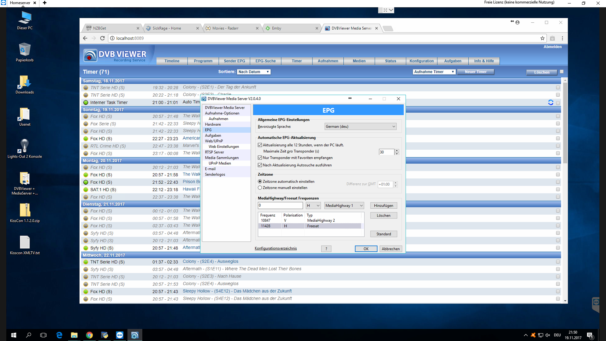Open the Timeline tab
Screen dimensions: 606x341
tap(172, 61)
